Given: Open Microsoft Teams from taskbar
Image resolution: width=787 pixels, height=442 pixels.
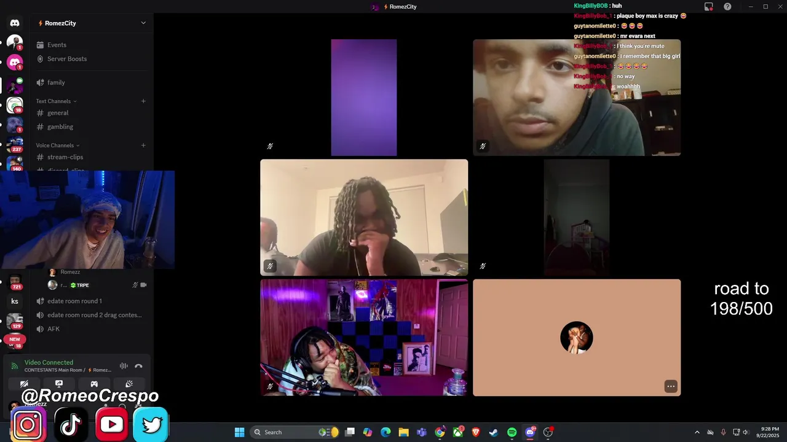Looking at the screenshot, I should click(422, 432).
